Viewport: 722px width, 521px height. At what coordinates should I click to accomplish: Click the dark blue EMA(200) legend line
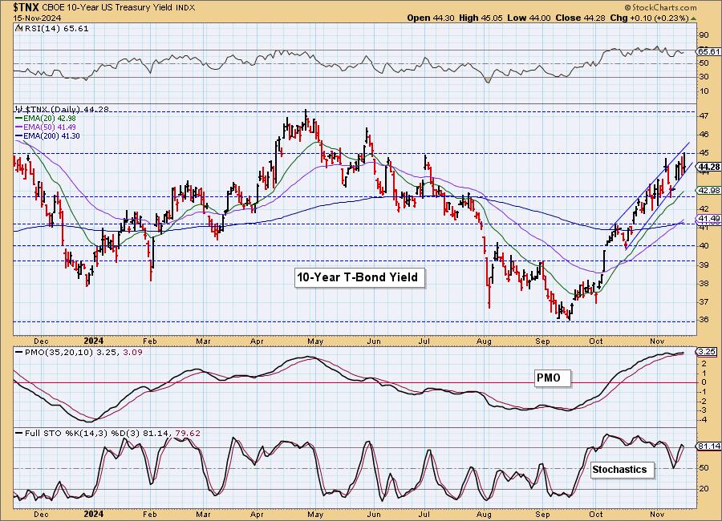click(18, 135)
